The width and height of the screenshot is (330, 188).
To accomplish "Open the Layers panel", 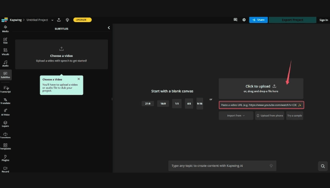I will (5, 124).
